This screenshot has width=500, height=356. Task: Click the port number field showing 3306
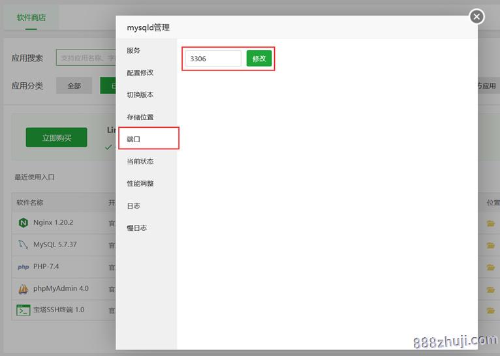(x=213, y=58)
